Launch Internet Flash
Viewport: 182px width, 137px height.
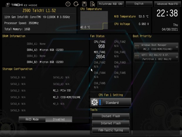point(111,123)
